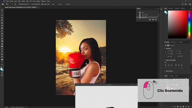Open the search icon at top right

pyautogui.click(x=183, y=4)
